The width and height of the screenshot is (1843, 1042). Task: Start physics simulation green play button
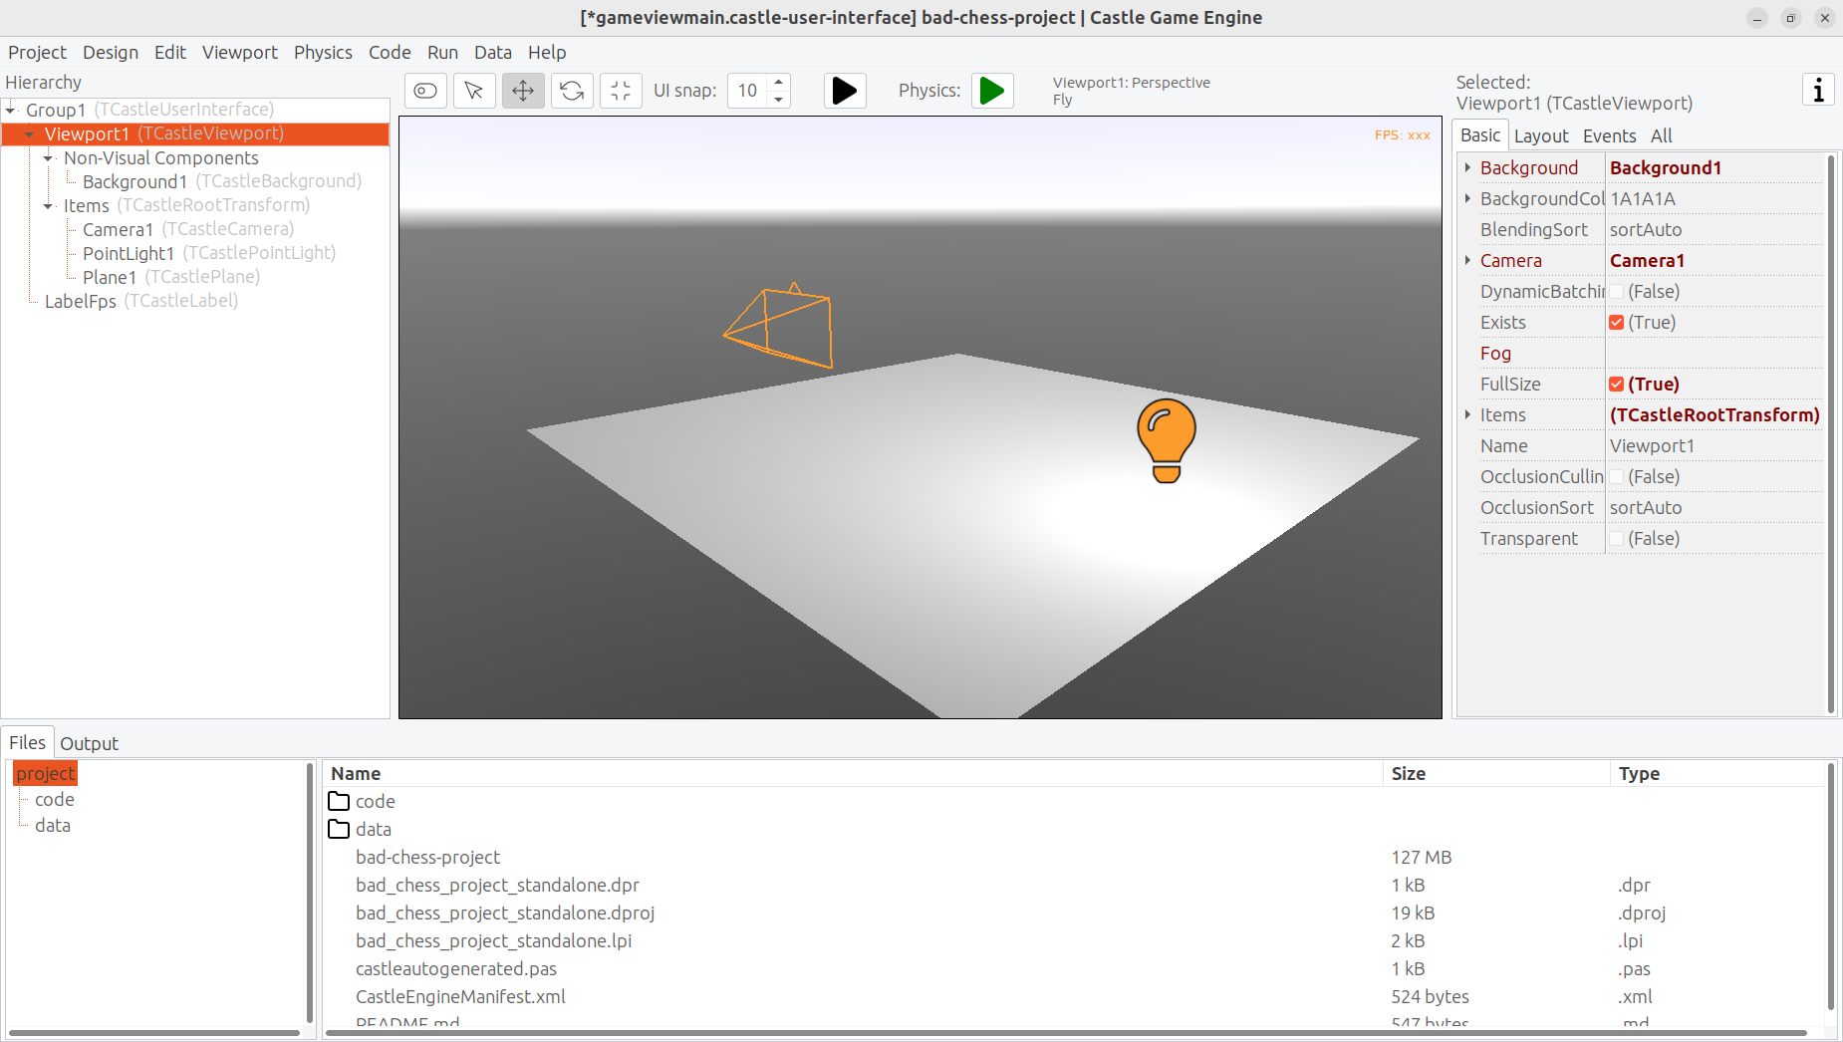pyautogui.click(x=992, y=91)
